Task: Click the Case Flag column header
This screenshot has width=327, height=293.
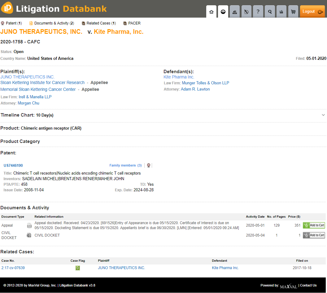Action: 78,261
